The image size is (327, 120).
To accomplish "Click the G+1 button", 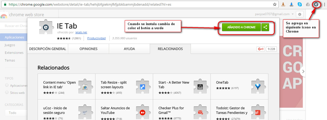I will click(261, 49).
